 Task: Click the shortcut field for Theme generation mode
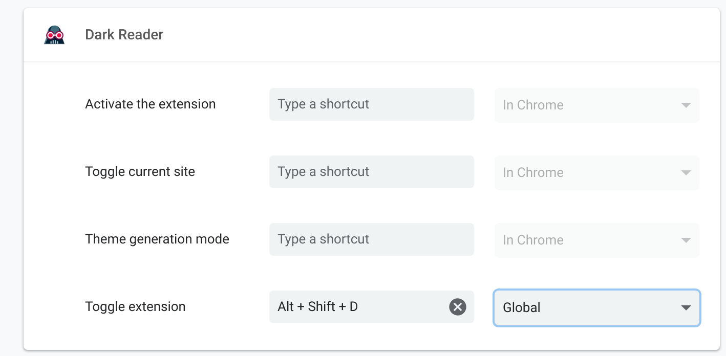pos(371,239)
